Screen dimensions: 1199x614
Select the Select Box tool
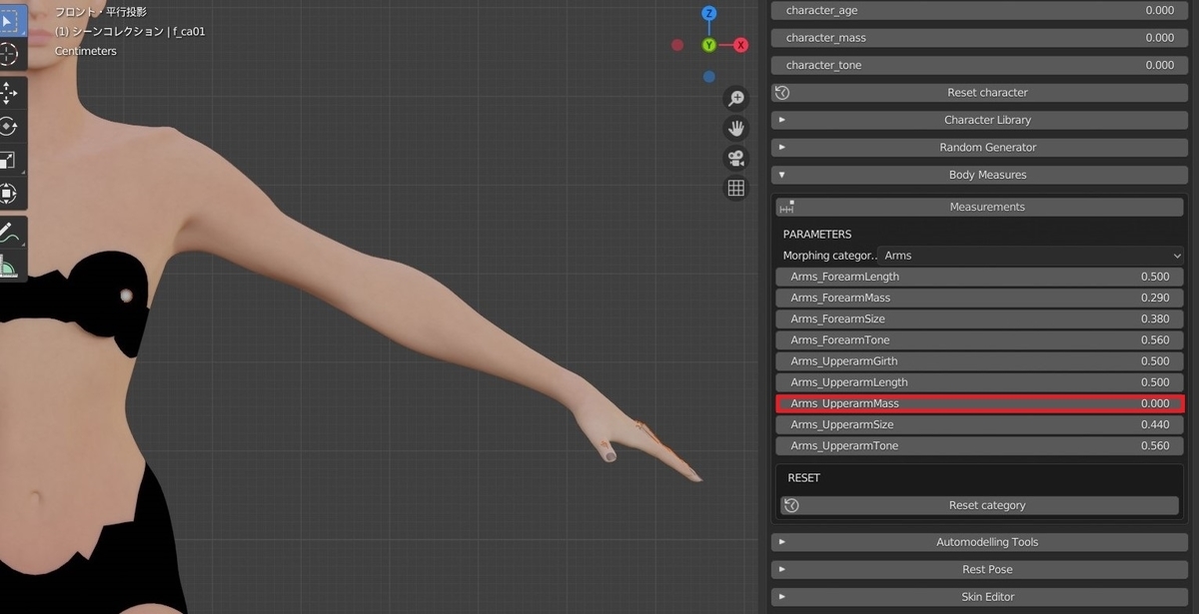[10, 20]
